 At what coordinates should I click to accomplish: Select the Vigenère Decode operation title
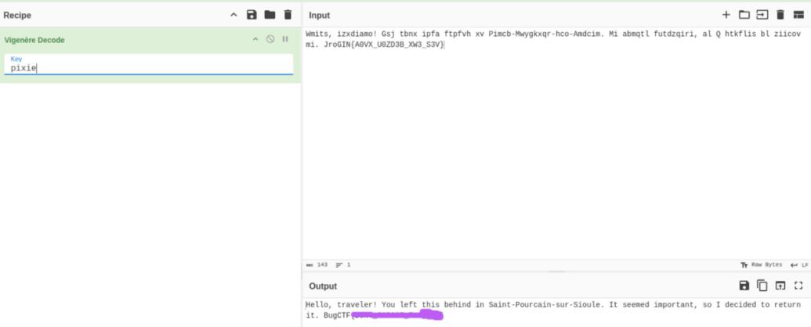click(34, 40)
